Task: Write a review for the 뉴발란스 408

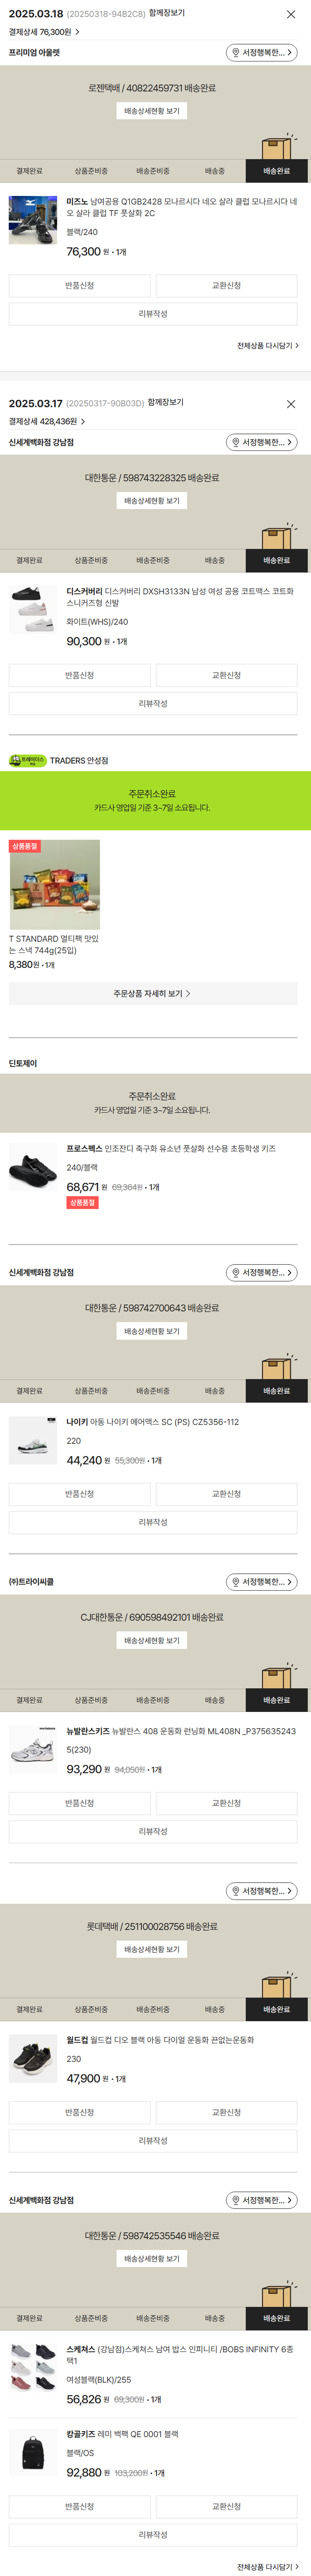Action: tap(153, 1831)
